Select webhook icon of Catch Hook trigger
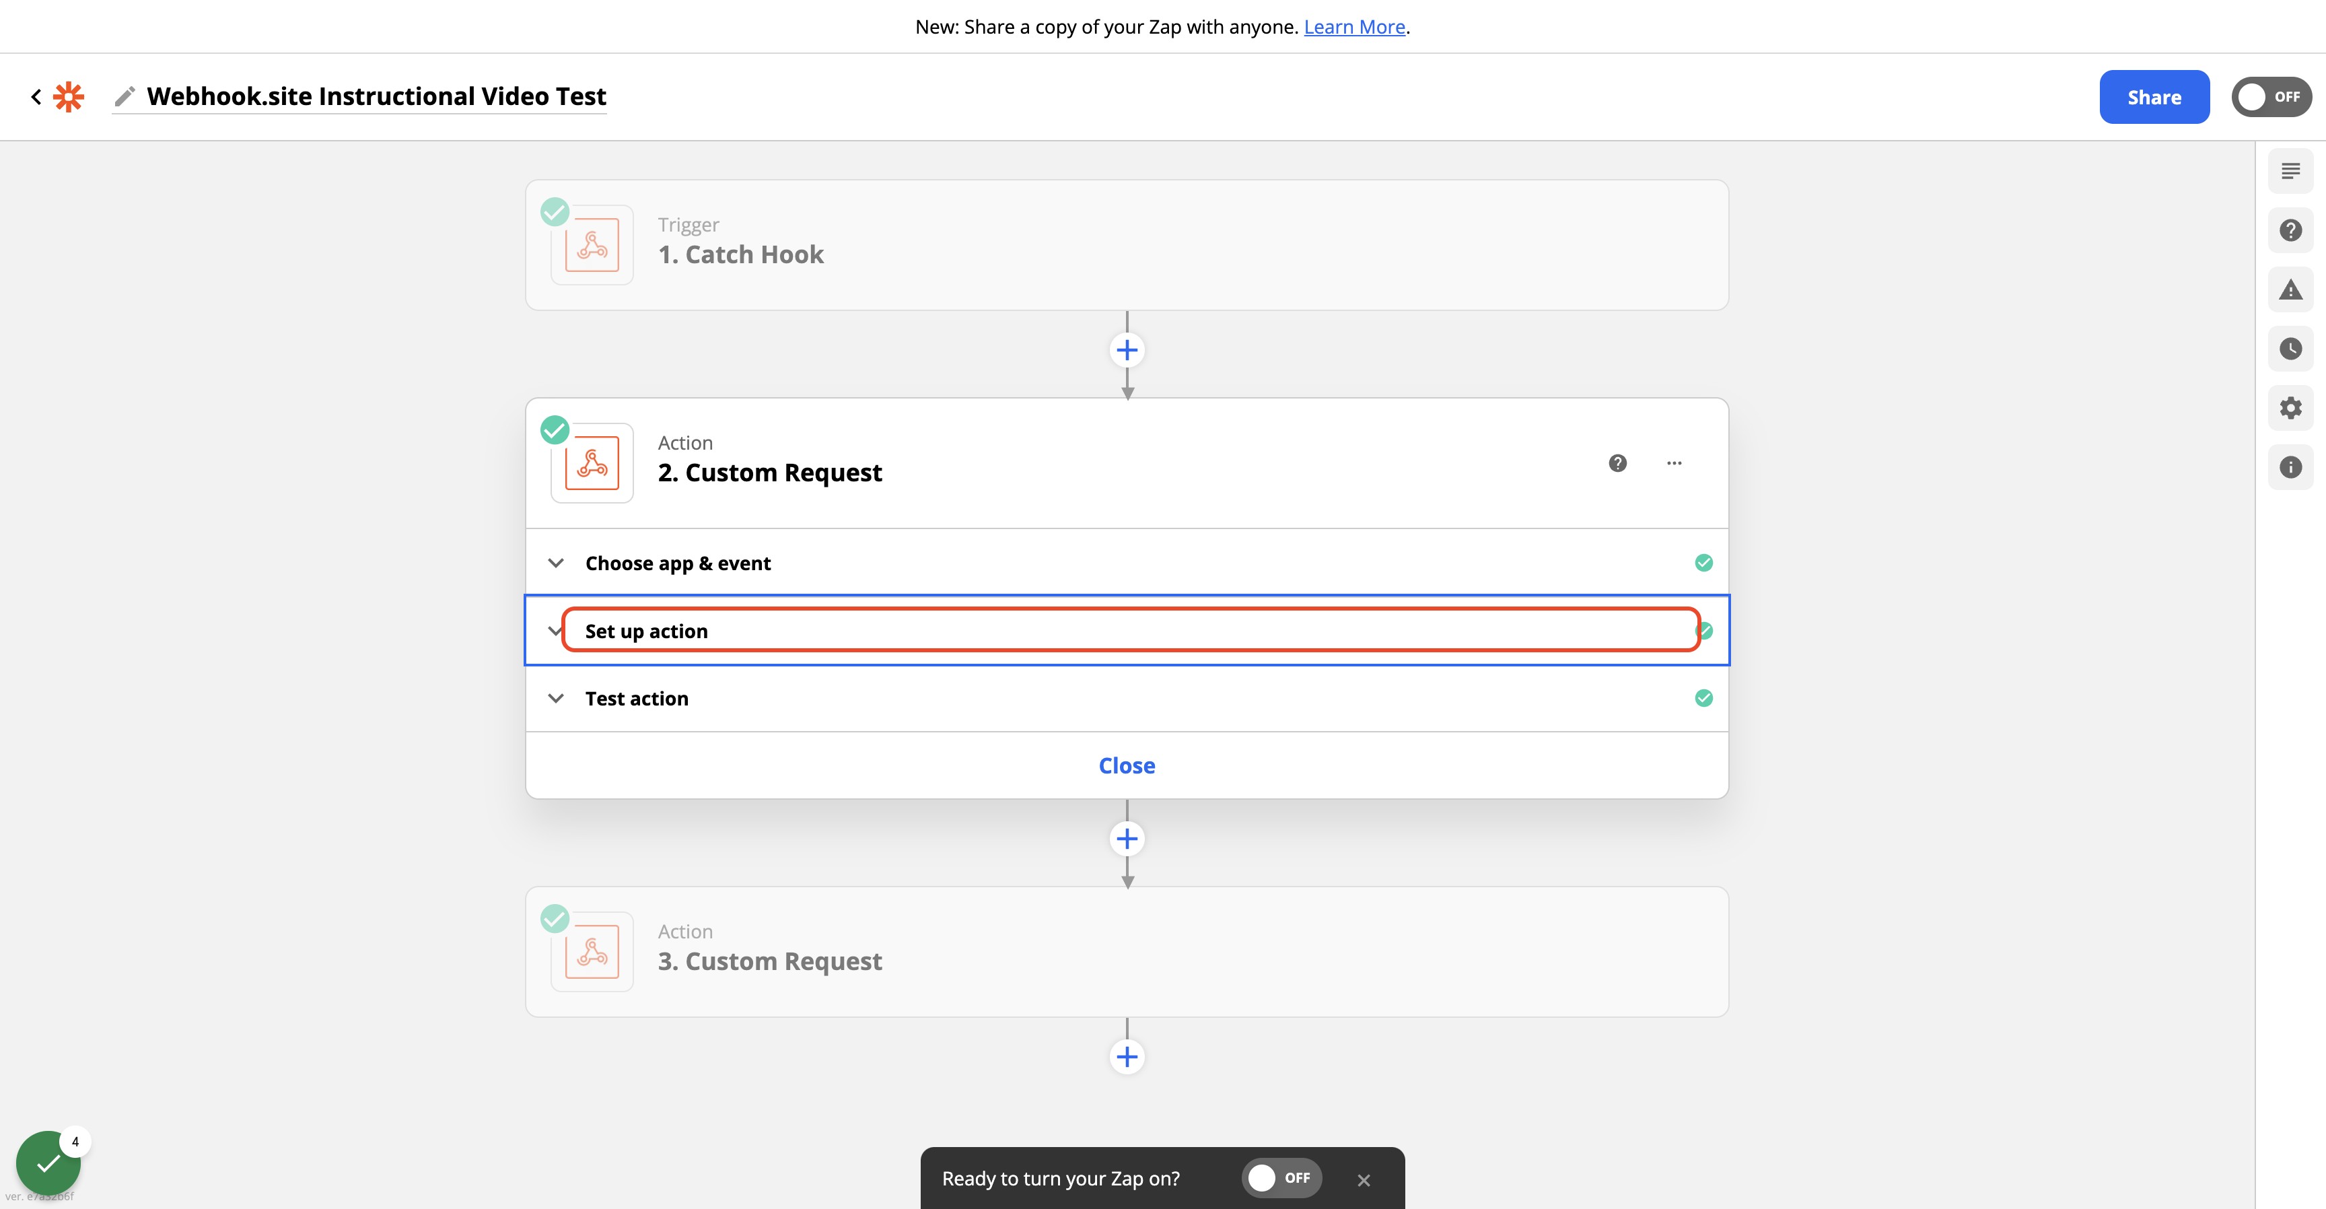The height and width of the screenshot is (1209, 2326). [592, 244]
